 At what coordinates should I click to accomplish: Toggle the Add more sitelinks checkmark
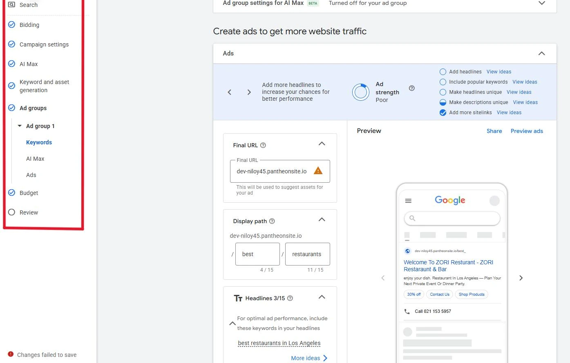pyautogui.click(x=443, y=113)
